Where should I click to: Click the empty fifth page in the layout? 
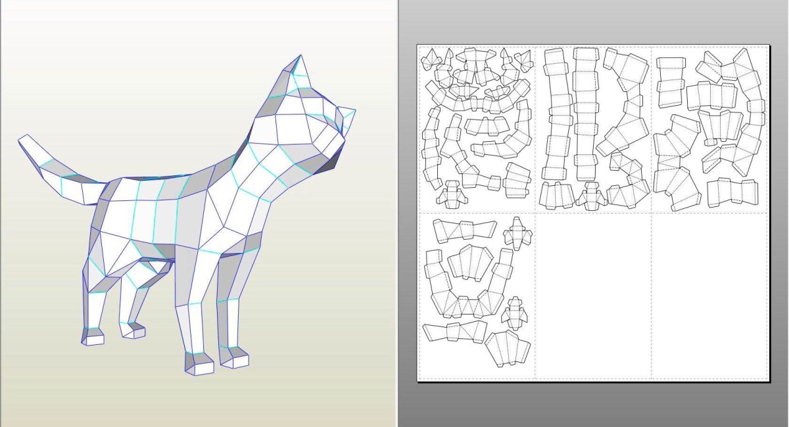593,296
